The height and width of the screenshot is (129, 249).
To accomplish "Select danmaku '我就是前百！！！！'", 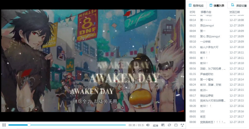I will pyautogui.click(x=217, y=122).
